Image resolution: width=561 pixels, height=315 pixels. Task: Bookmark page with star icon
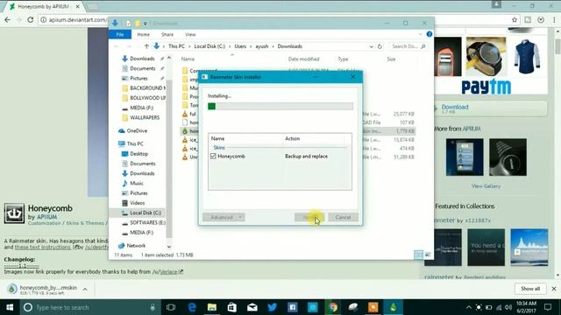tap(515, 19)
